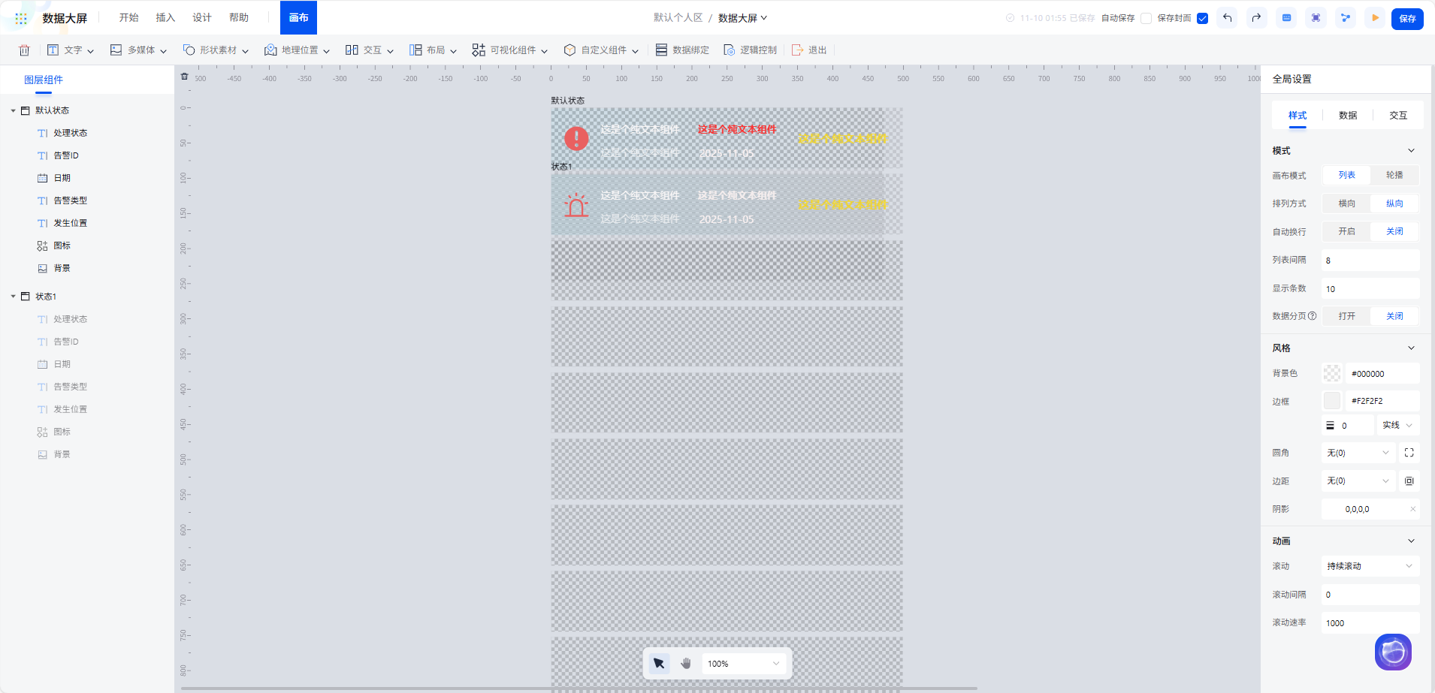Click the trash icon at ruler corner

(x=185, y=77)
